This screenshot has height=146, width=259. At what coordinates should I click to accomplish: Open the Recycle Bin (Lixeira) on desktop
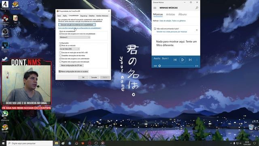(x=251, y=128)
